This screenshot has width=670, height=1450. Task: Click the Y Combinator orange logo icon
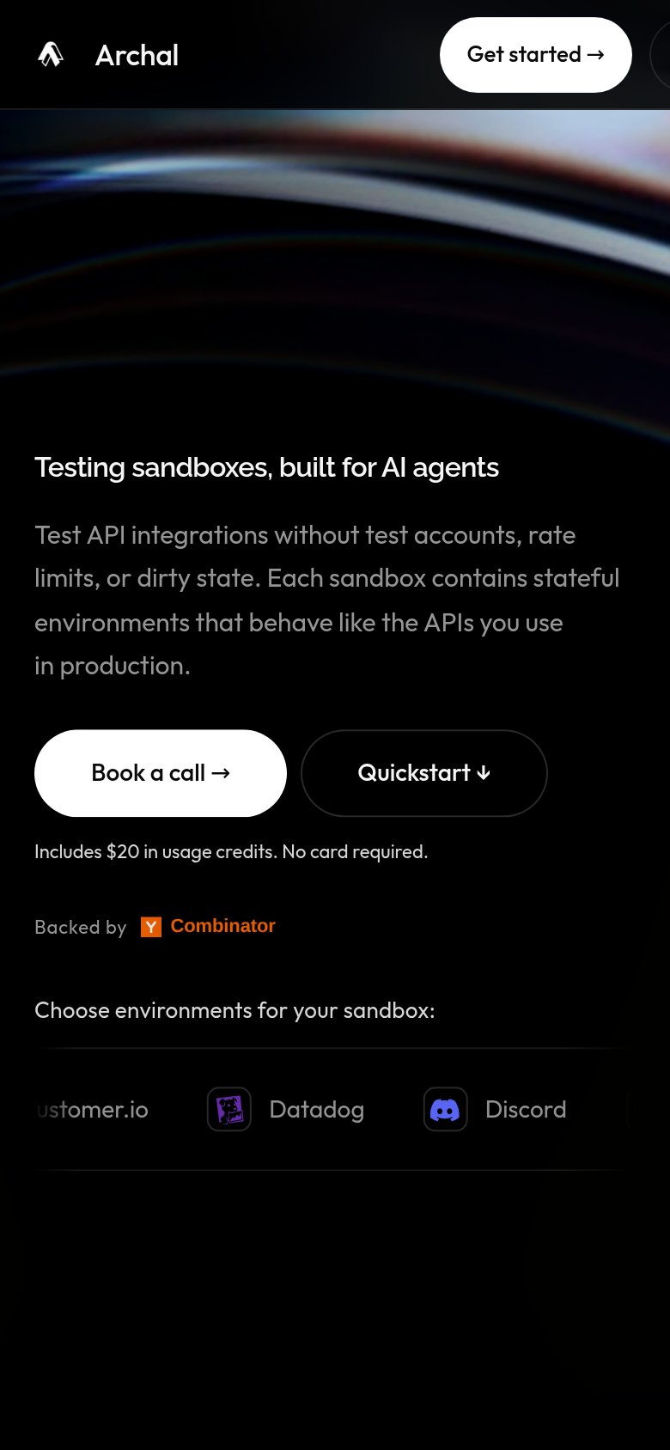tap(151, 927)
